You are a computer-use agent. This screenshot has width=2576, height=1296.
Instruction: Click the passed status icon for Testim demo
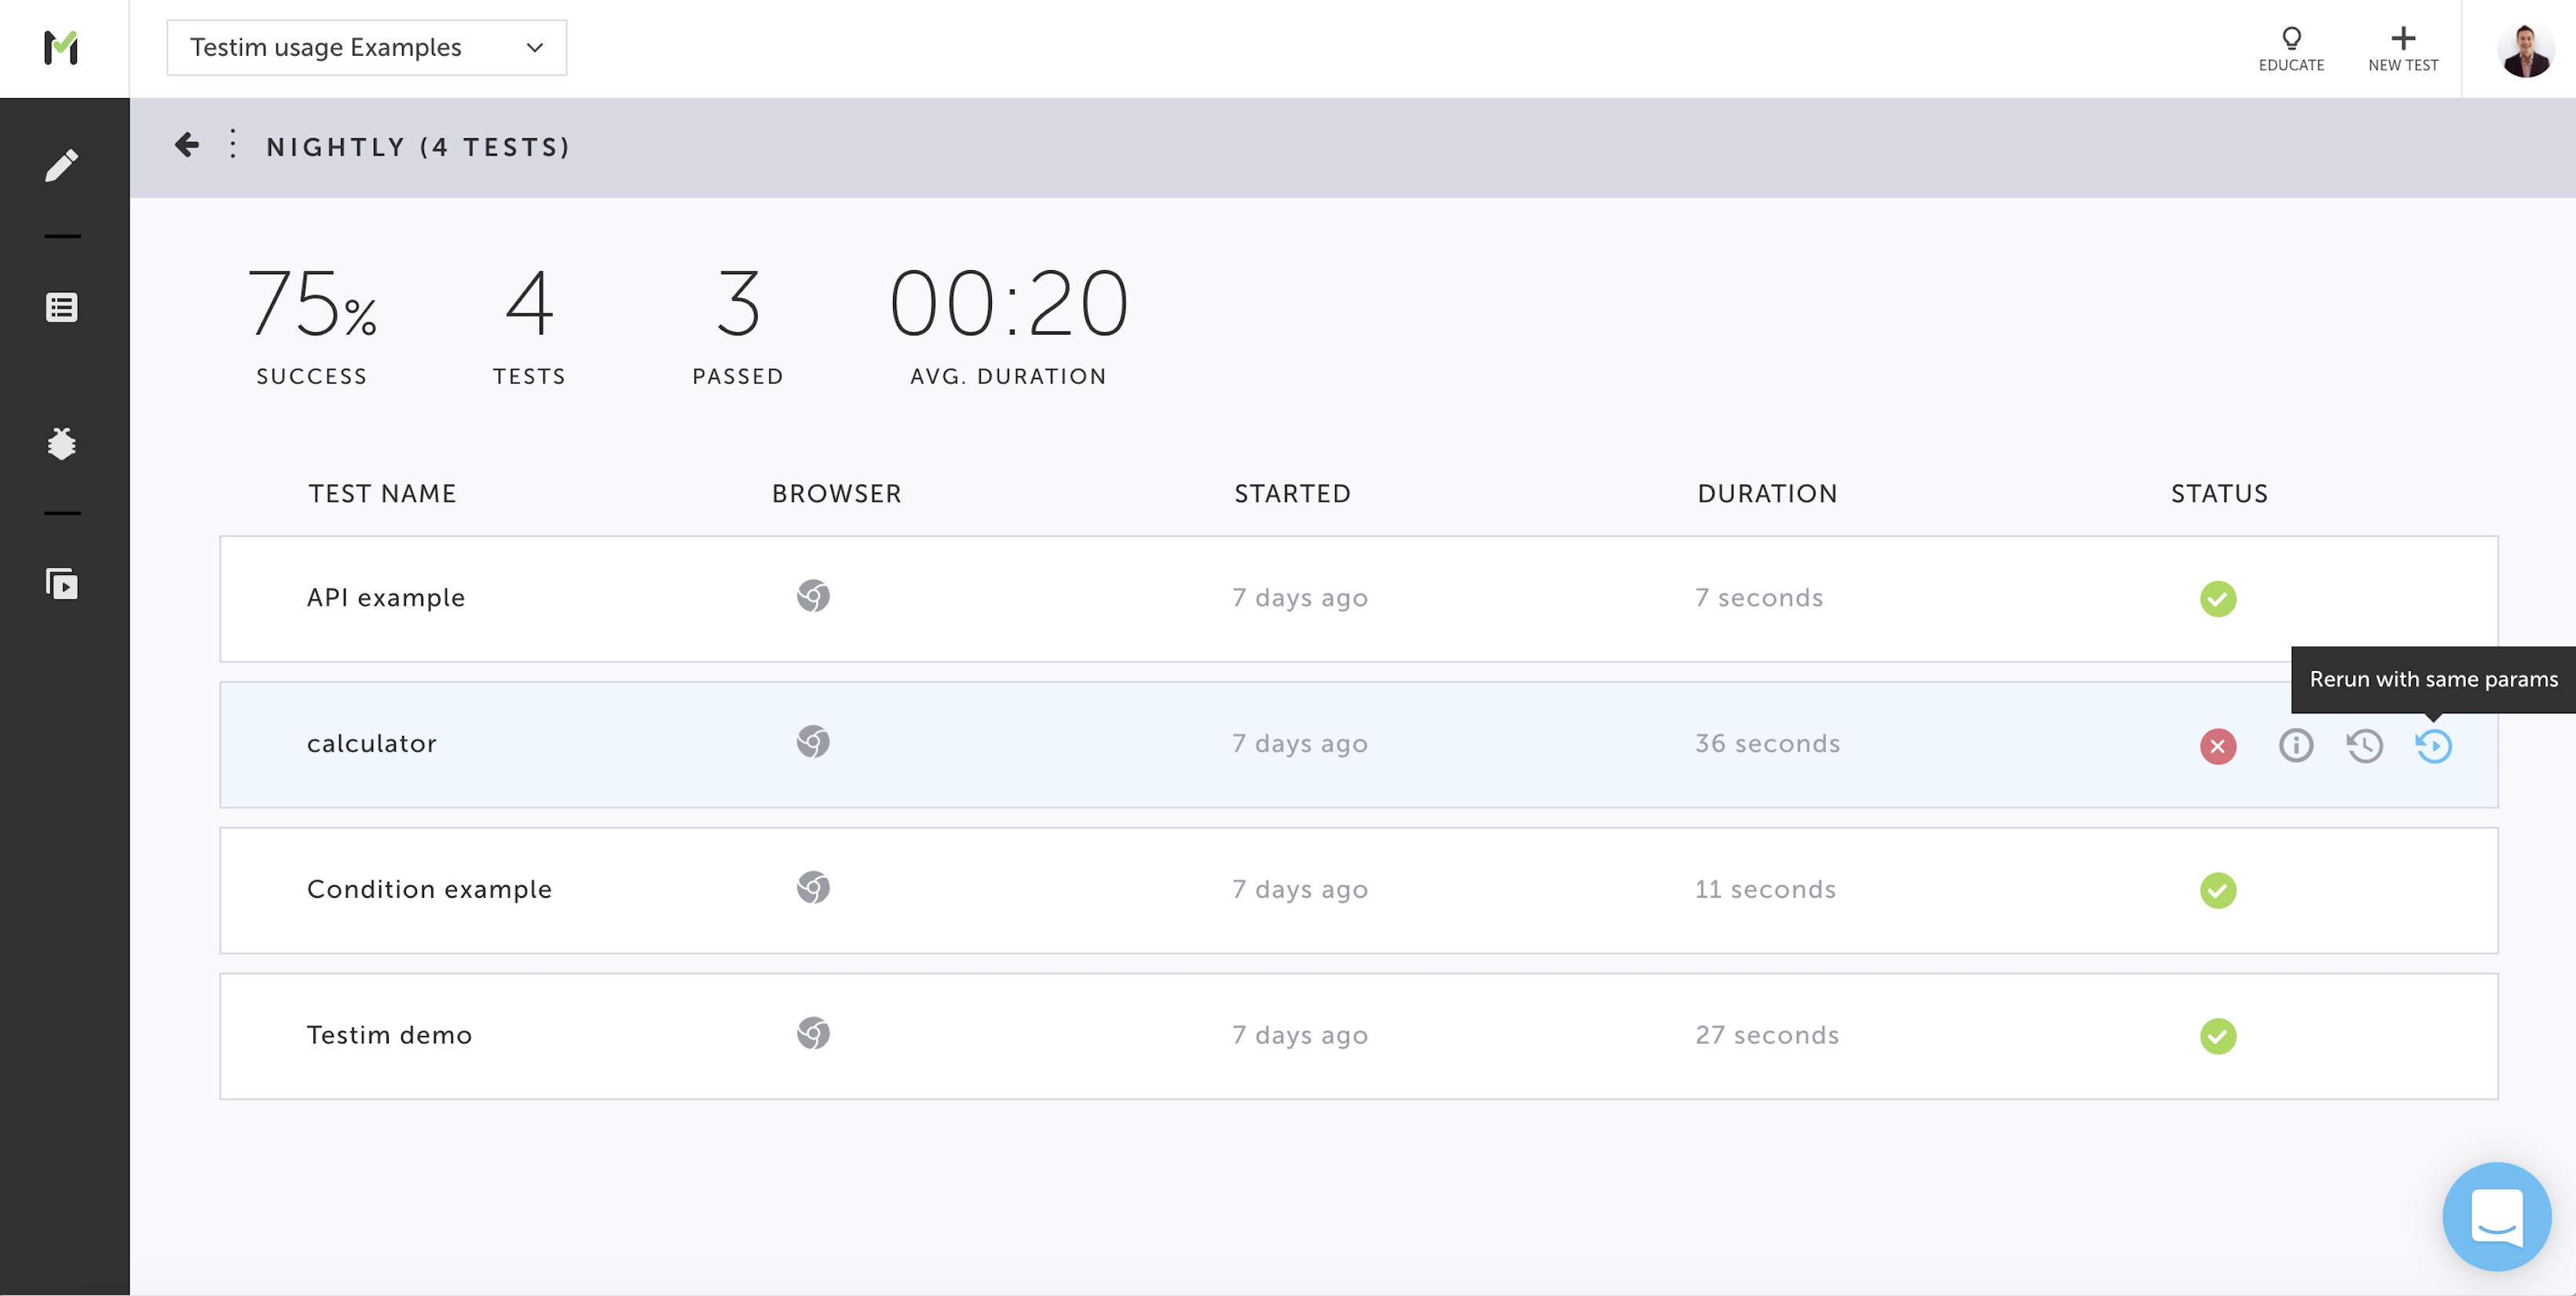(2217, 1036)
